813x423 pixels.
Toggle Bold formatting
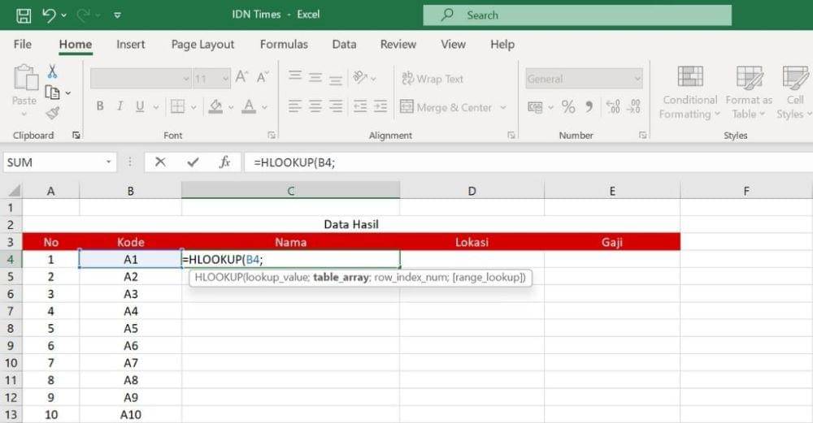click(x=100, y=106)
